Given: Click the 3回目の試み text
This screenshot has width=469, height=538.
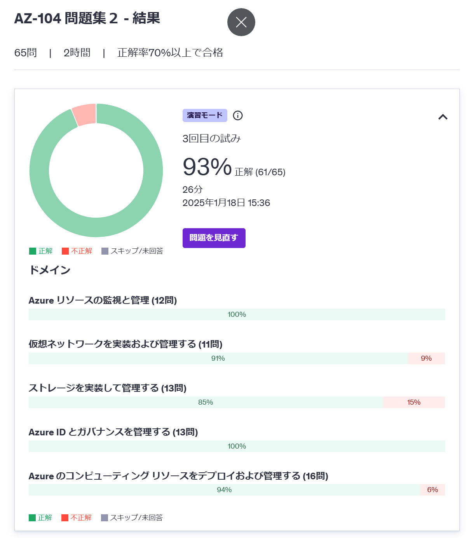Looking at the screenshot, I should pyautogui.click(x=212, y=138).
